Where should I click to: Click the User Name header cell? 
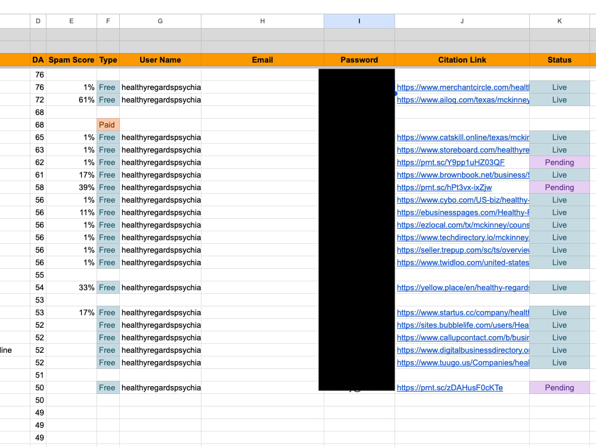(160, 60)
